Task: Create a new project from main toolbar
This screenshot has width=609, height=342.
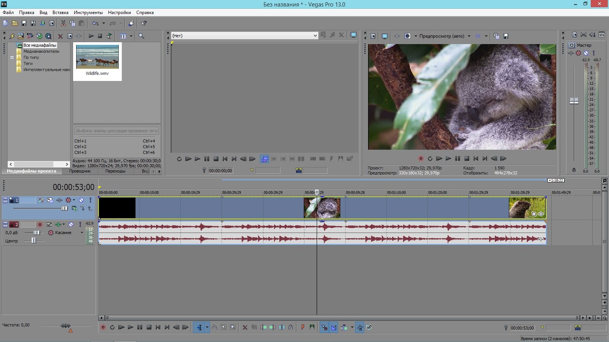Action: [x=5, y=23]
